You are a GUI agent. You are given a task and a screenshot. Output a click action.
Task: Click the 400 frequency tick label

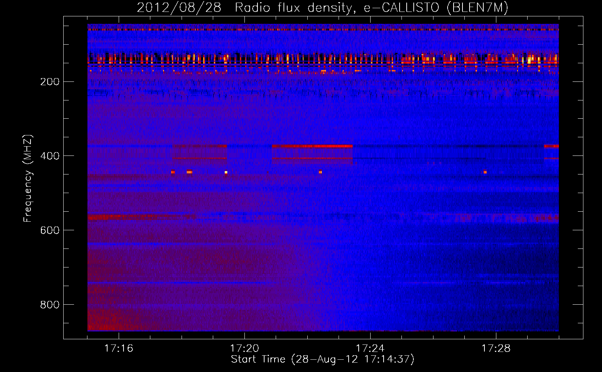pos(49,156)
